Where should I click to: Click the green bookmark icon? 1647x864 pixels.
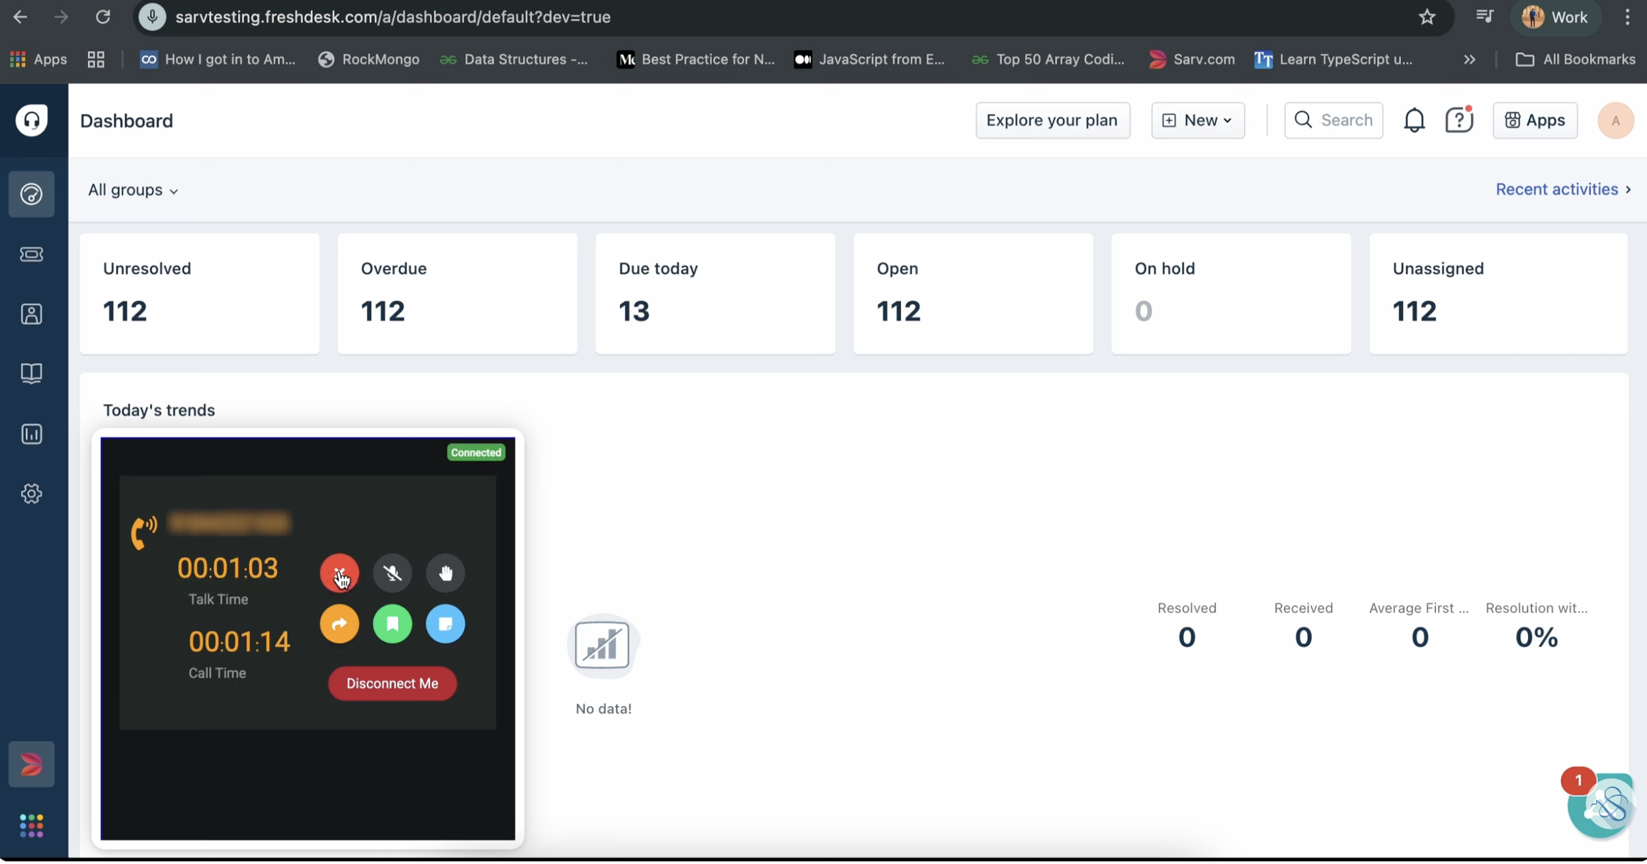(x=392, y=624)
